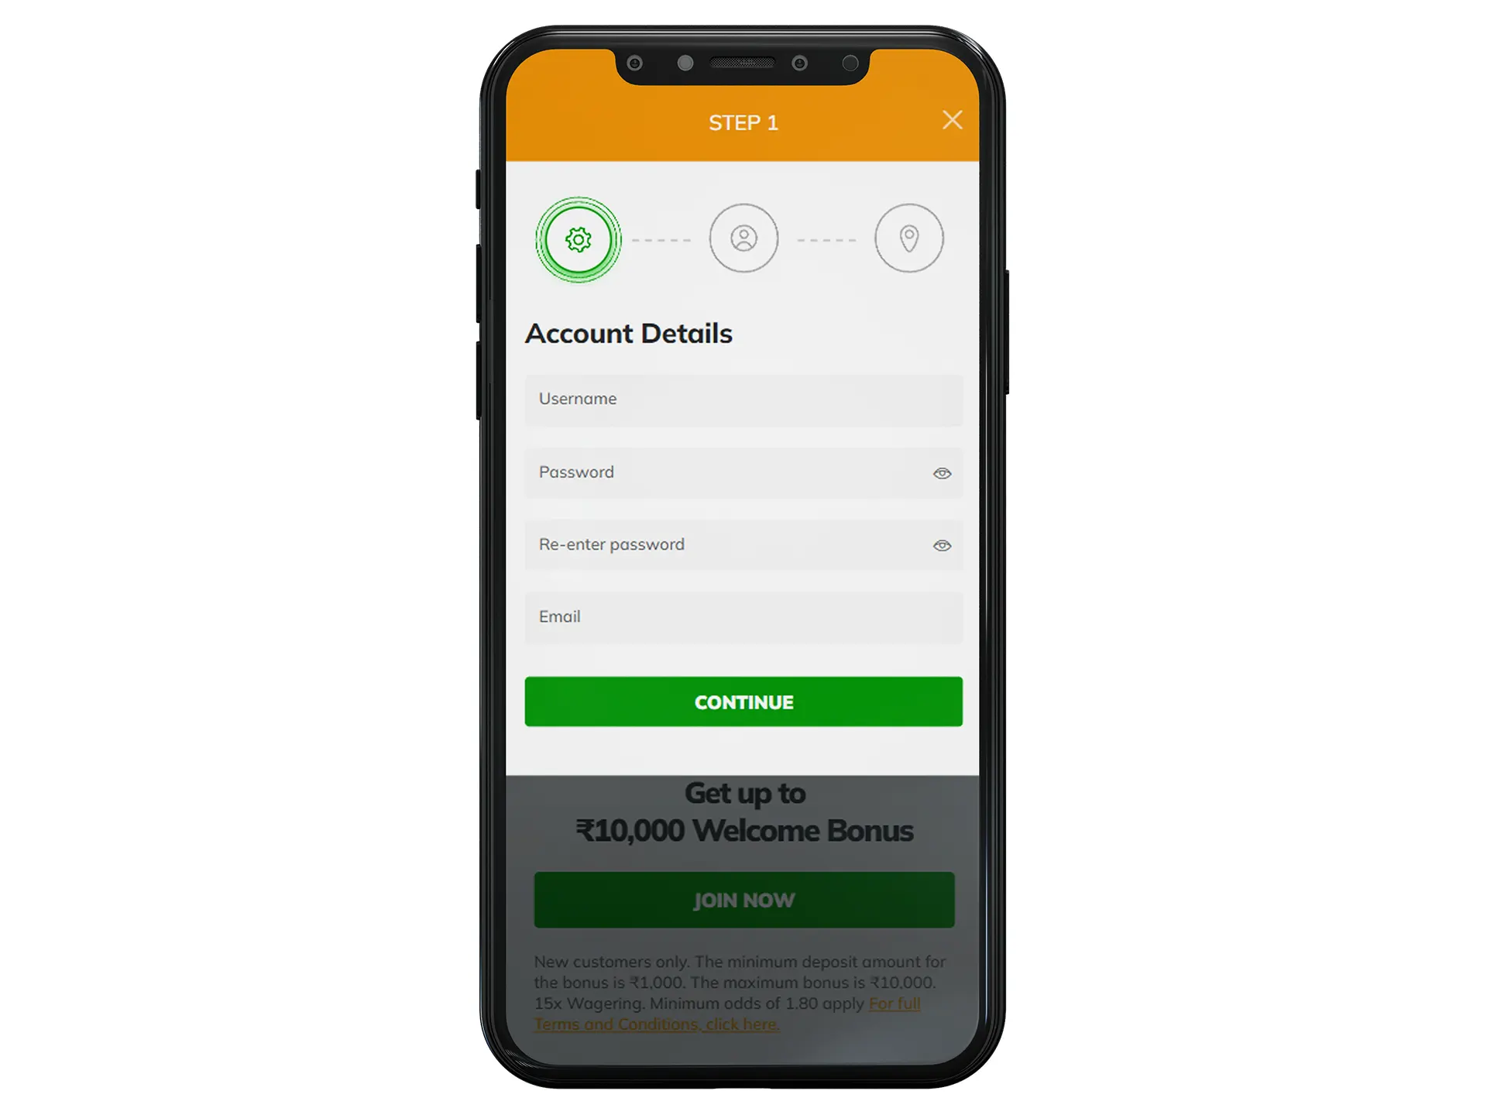Click the map pin icon in step 3
Screen dimensions: 1487x1115
coord(908,238)
